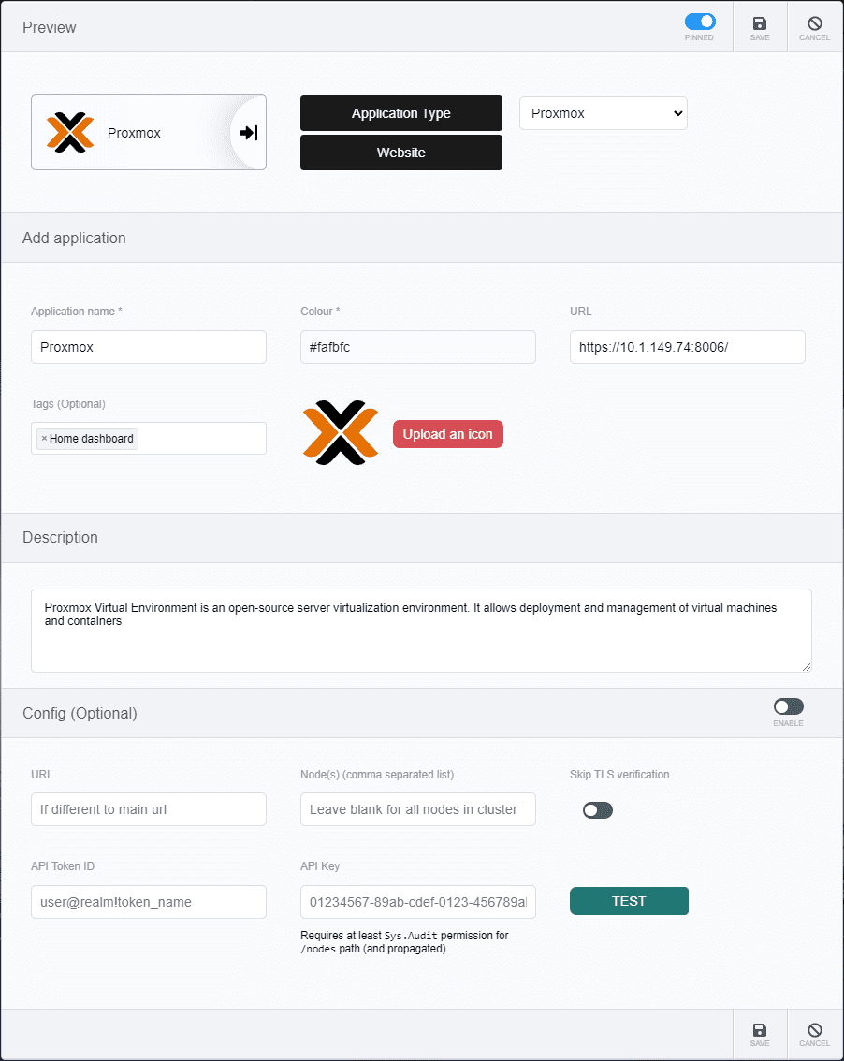Open the Proxmox application type dropdown
Image resolution: width=844 pixels, height=1061 pixels.
[x=604, y=113]
